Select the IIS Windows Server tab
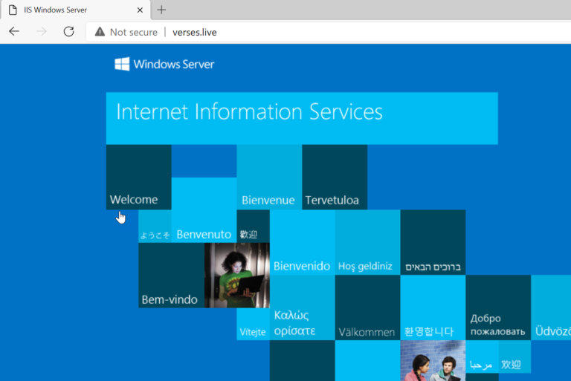 pos(67,10)
